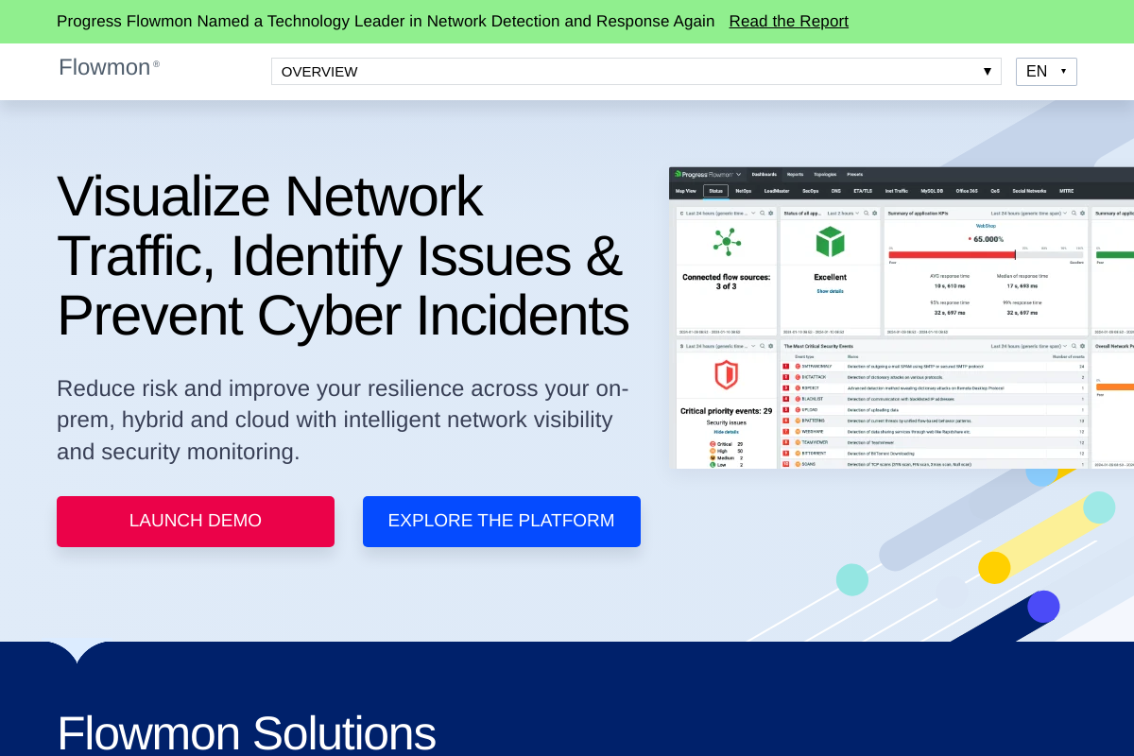The width and height of the screenshot is (1134, 756).
Task: Open the Reports menu in dashboard
Action: [795, 174]
